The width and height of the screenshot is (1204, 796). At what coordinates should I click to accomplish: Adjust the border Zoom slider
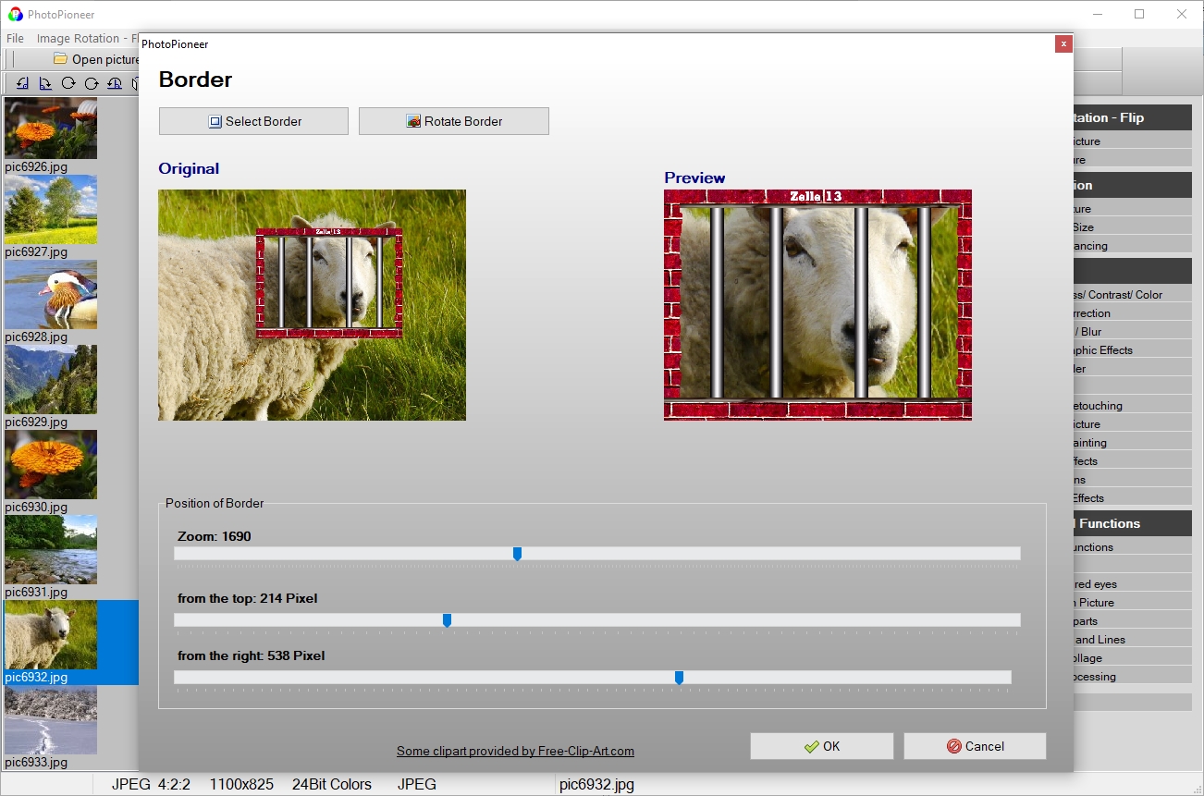pos(517,553)
